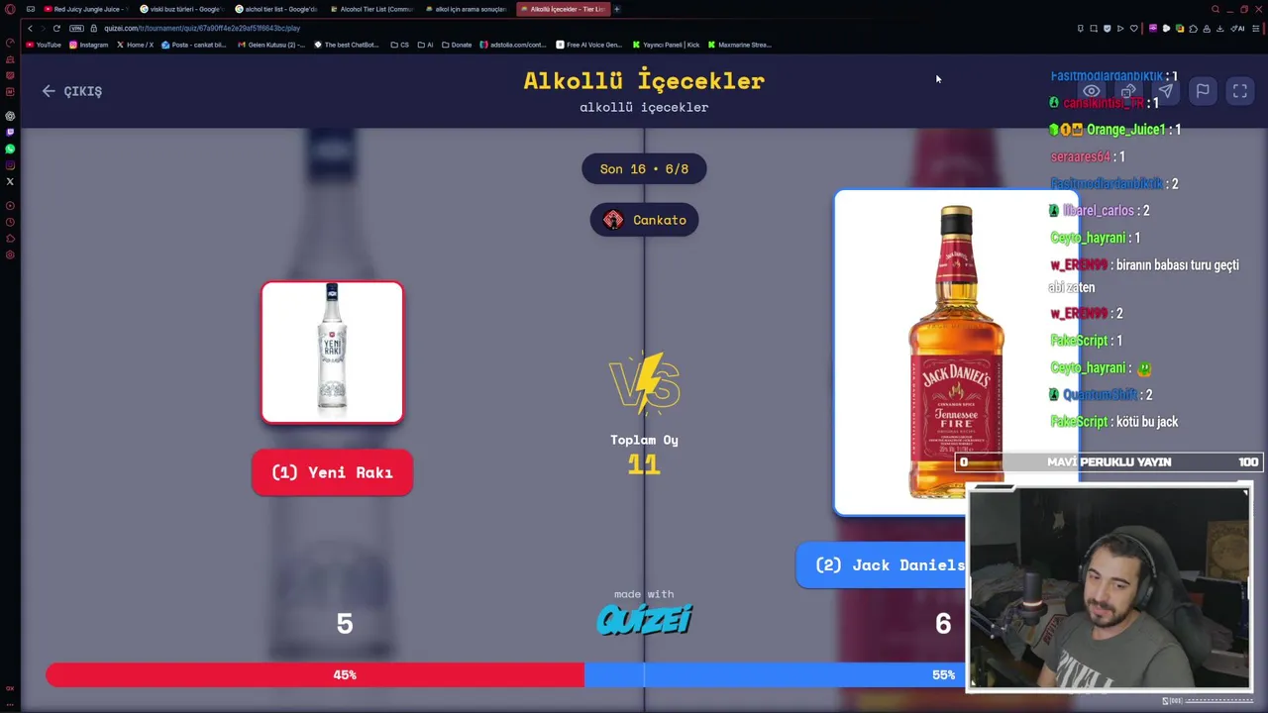
Task: Open the easy setup sliders menu
Action: [x=1256, y=29]
